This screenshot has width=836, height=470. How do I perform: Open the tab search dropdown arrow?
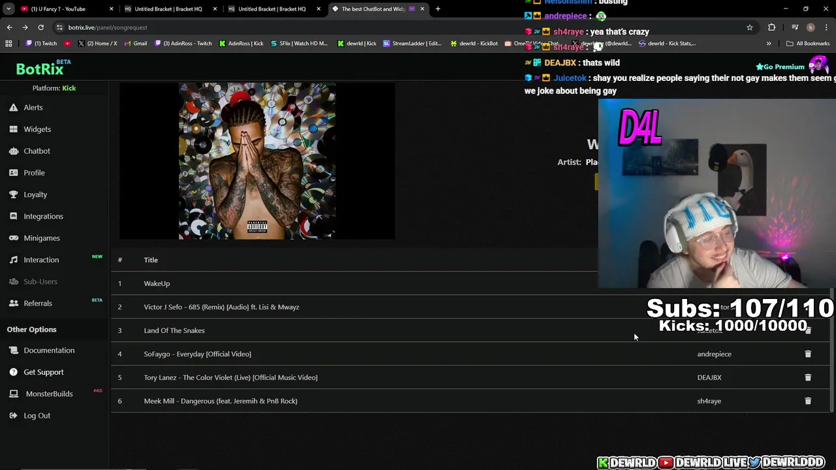(x=8, y=9)
